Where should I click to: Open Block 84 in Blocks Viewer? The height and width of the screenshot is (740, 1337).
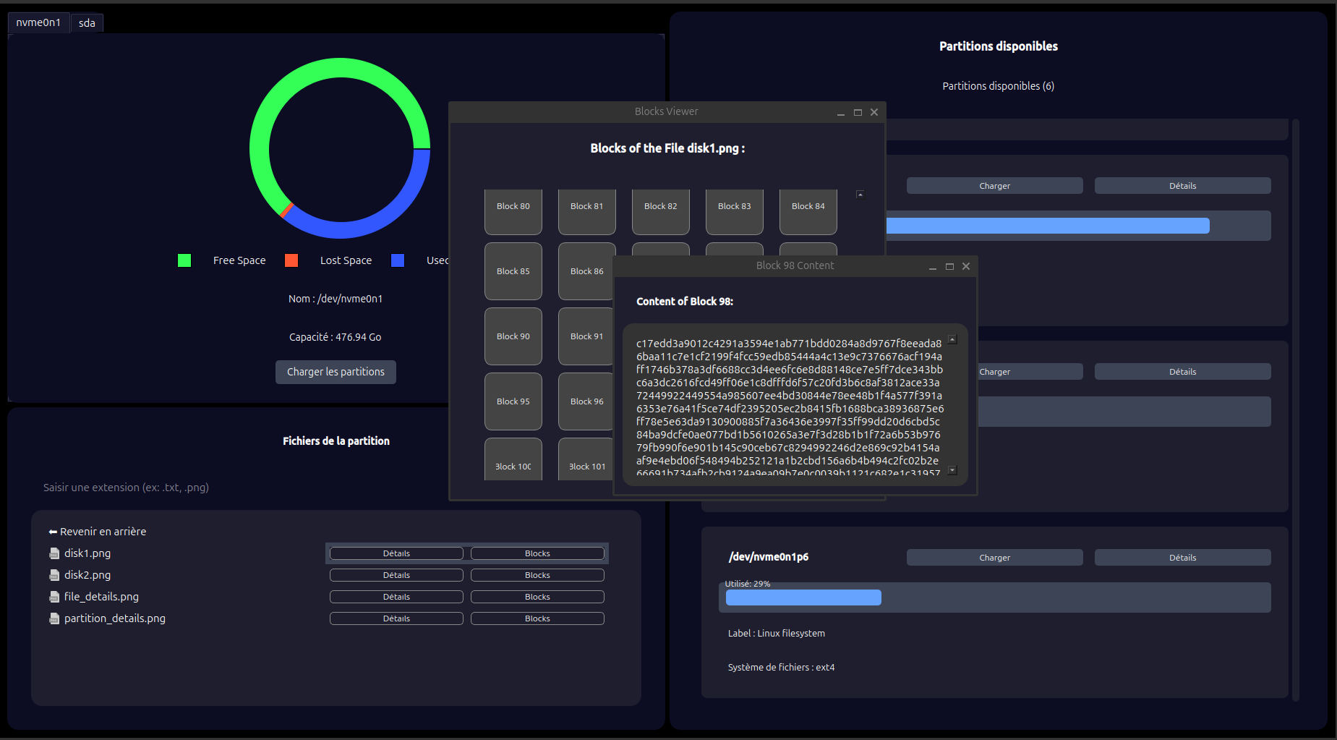[x=808, y=210]
